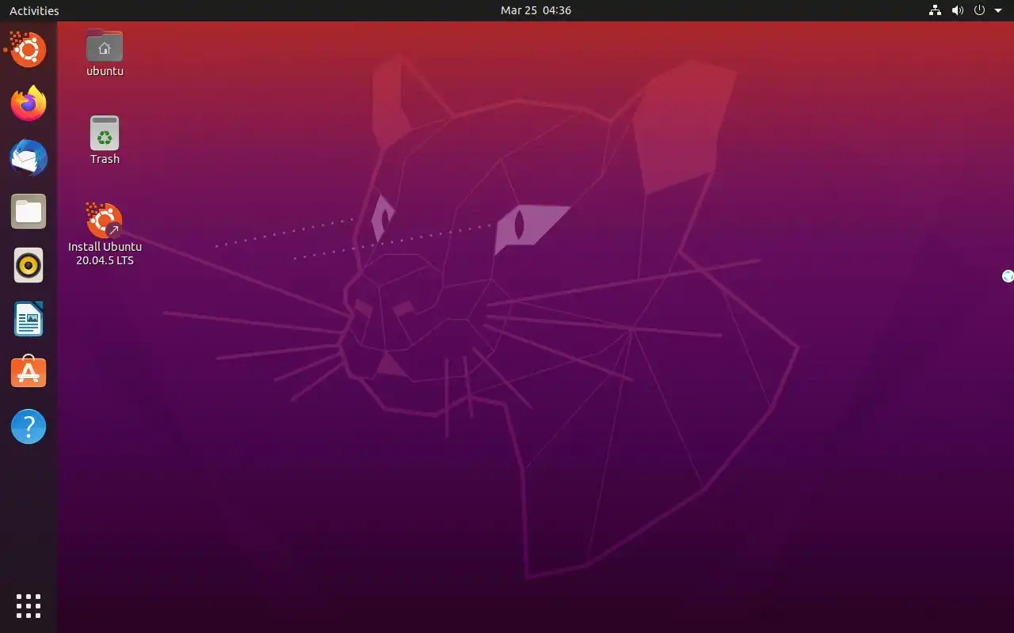Open the Activities overview
Viewport: 1014px width, 633px height.
[34, 10]
